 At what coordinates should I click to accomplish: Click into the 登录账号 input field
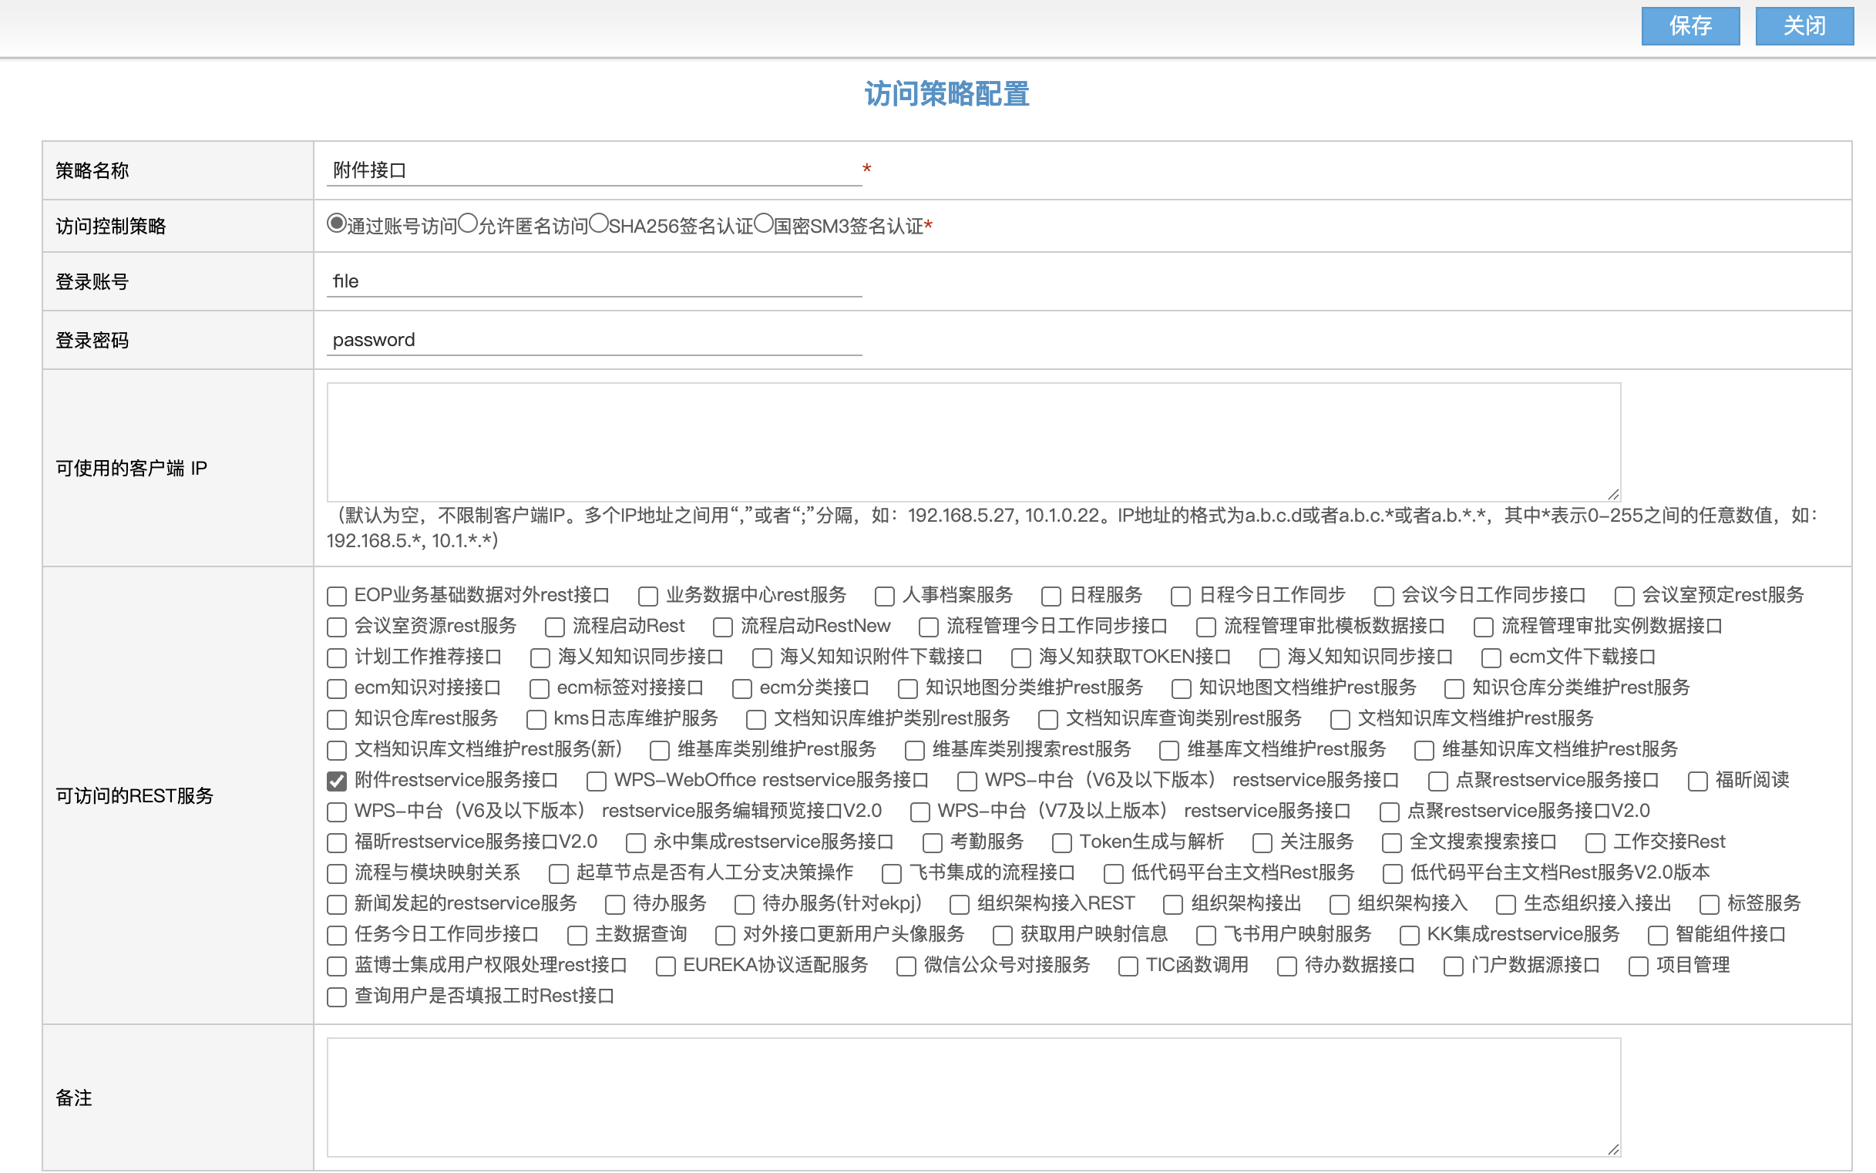593,281
